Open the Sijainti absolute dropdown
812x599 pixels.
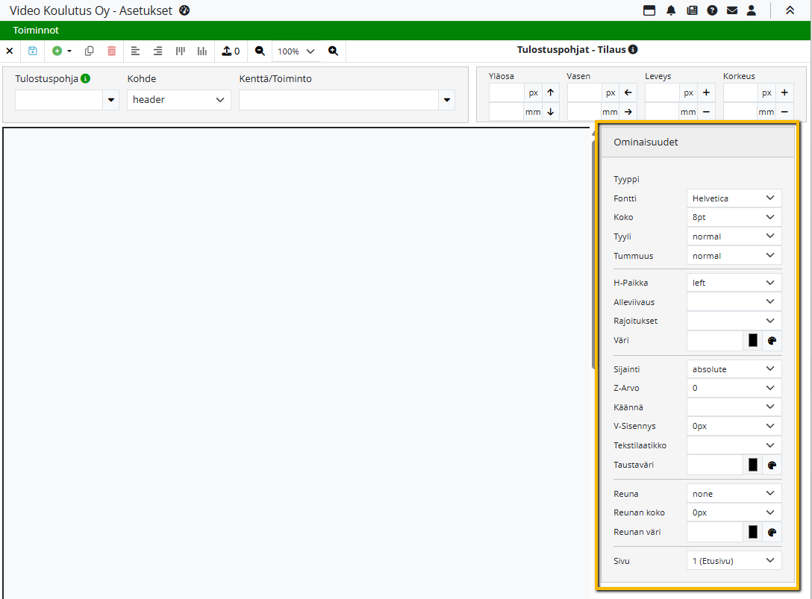(734, 369)
